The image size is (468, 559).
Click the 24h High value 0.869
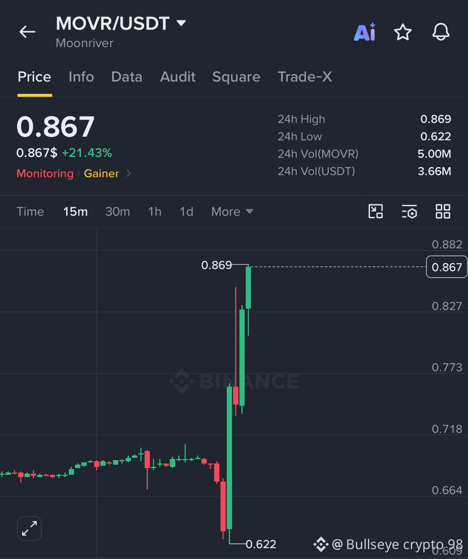436,119
